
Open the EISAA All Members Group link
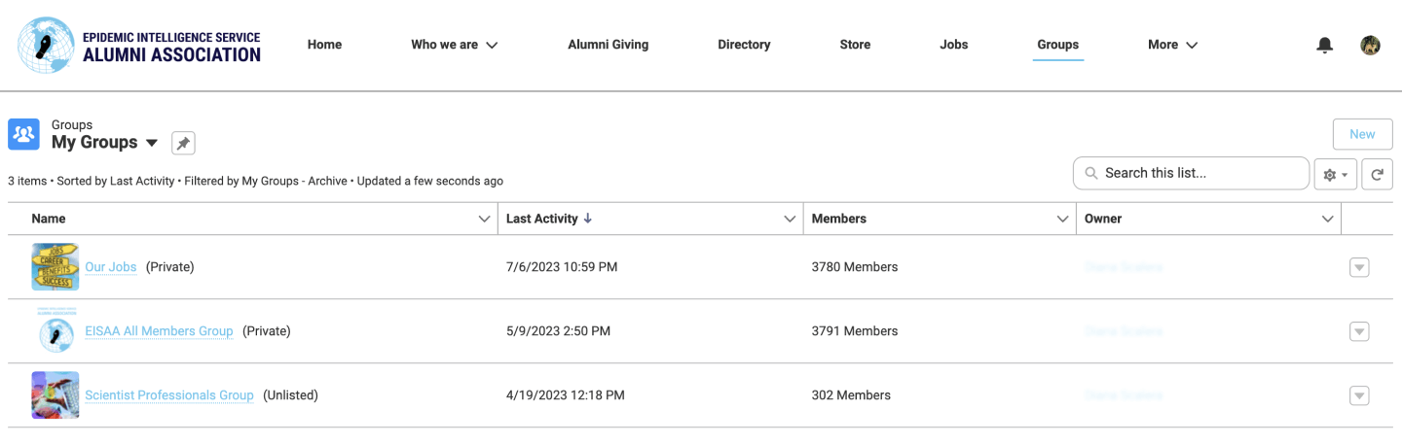pyautogui.click(x=159, y=331)
